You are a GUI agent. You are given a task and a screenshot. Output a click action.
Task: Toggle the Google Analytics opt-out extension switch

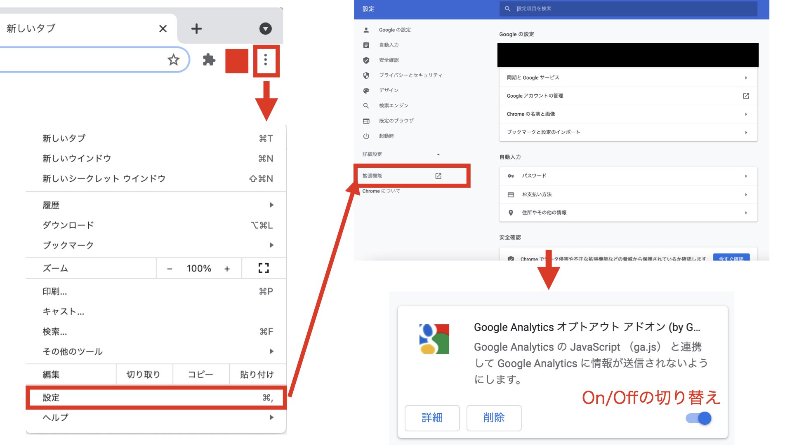tap(699, 418)
